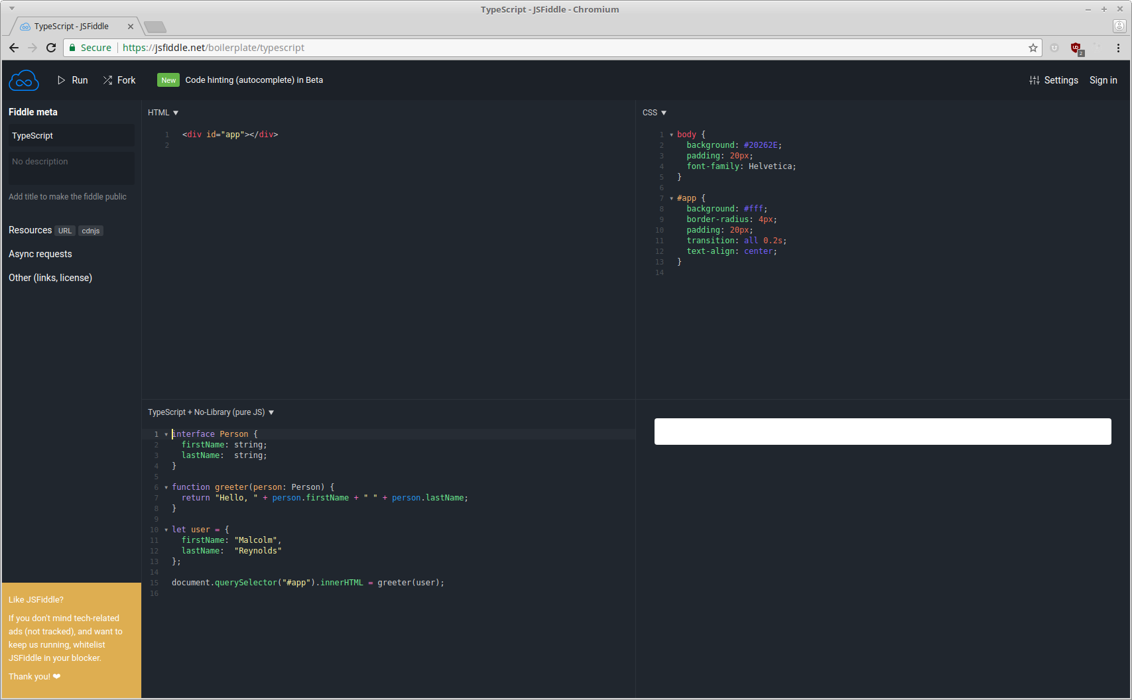Collapse the interface Person code block
Image resolution: width=1132 pixels, height=700 pixels.
tap(166, 434)
